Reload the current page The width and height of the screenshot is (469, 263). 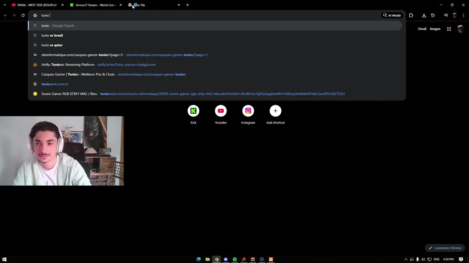(23, 15)
